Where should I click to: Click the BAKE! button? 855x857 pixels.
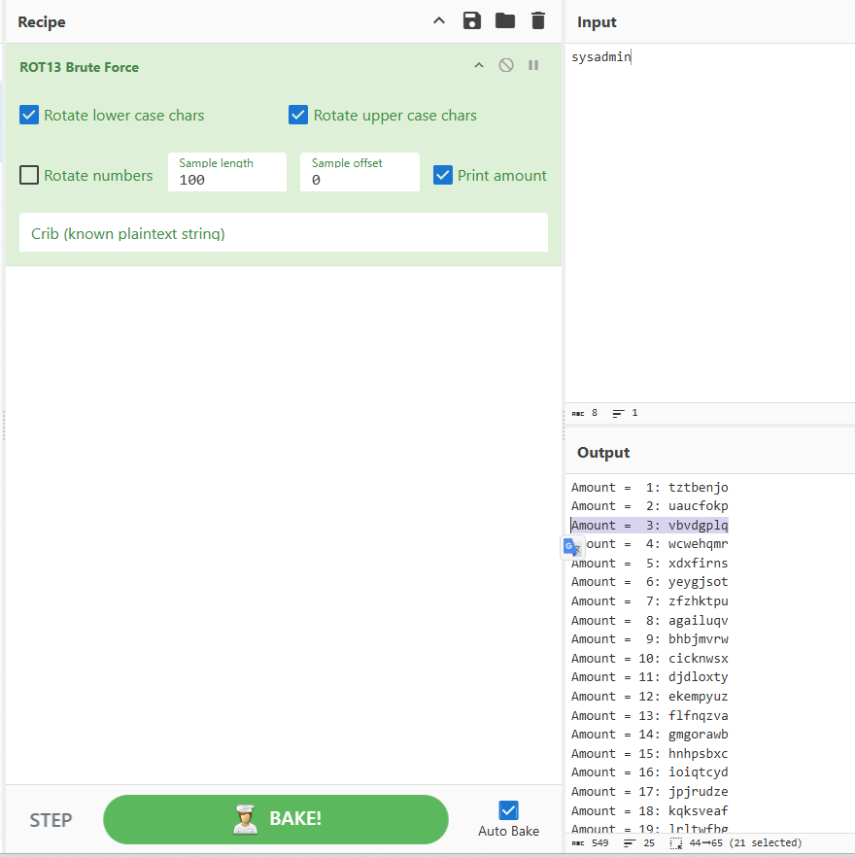coord(276,819)
